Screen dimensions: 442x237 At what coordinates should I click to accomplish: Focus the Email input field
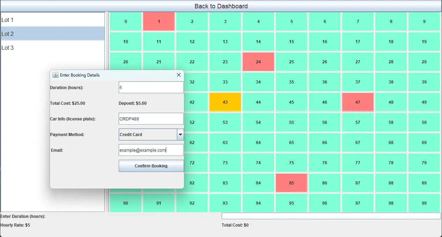tap(151, 150)
